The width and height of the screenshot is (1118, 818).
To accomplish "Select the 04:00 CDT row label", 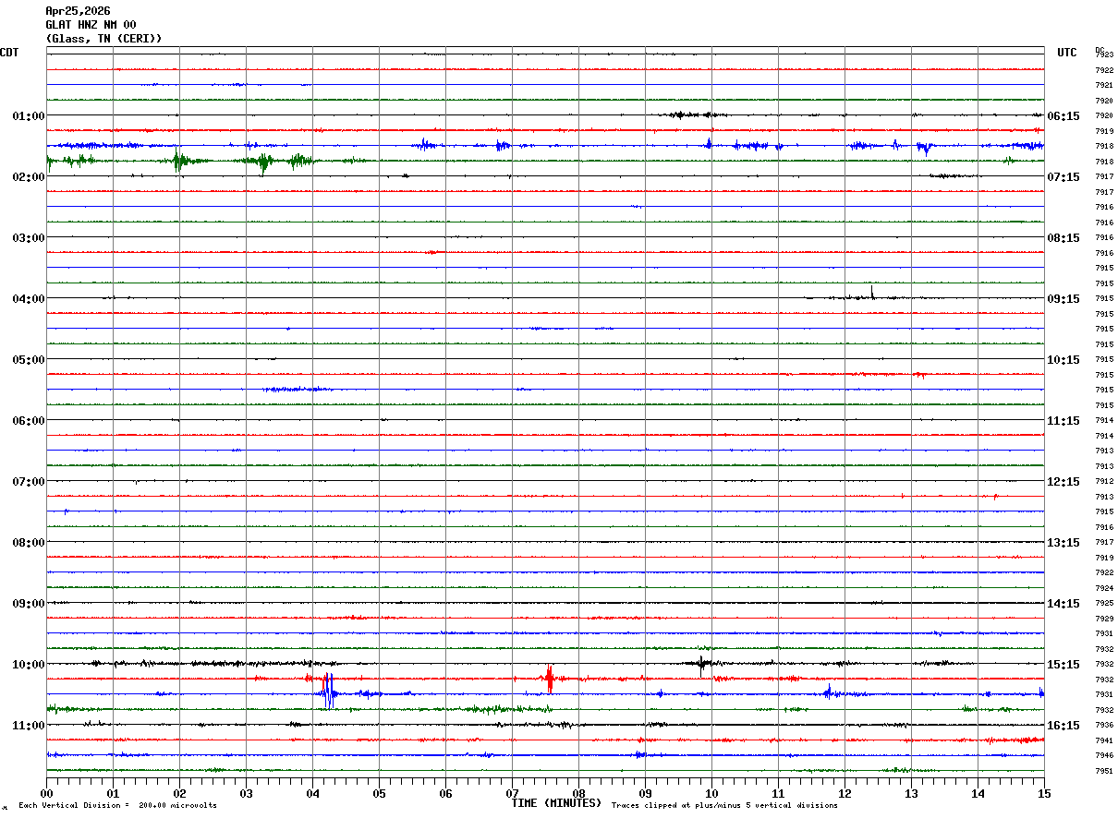I will (29, 298).
